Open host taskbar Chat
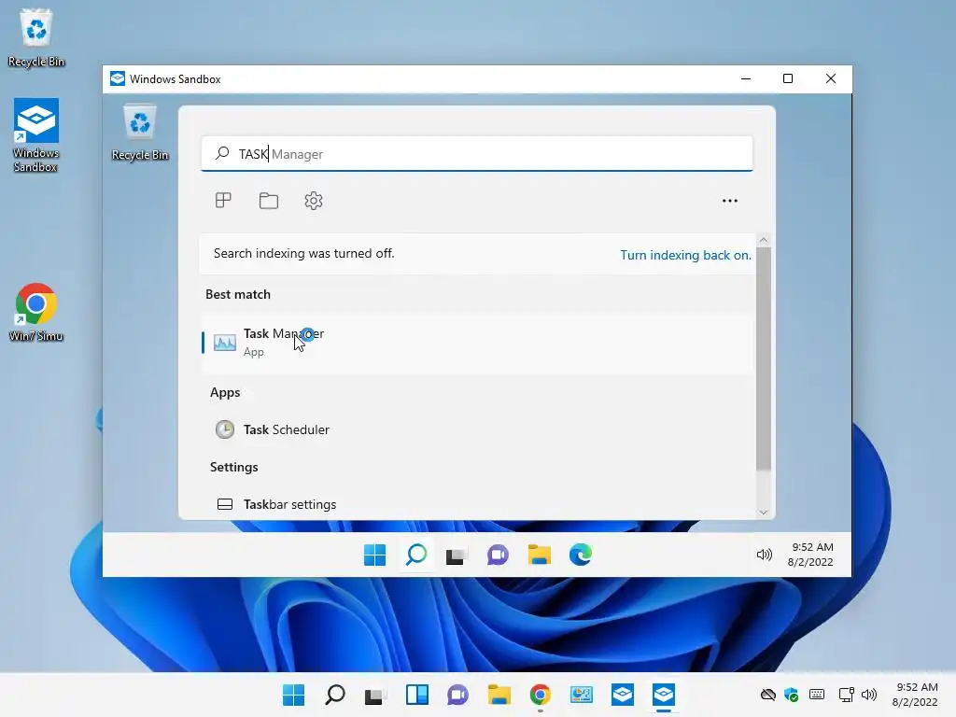This screenshot has height=717, width=956. coord(457,695)
